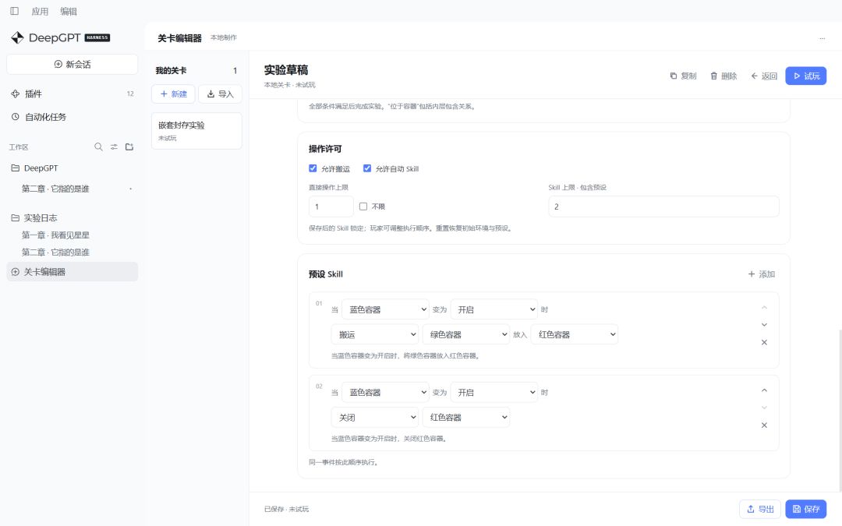Open Skill 02 trigger 蓝色容器 dropdown
Viewport: 842px width, 526px height.
[385, 392]
